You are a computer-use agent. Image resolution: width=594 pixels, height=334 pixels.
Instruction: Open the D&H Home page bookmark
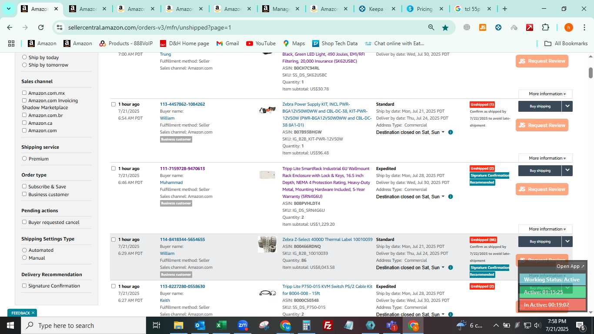click(184, 43)
